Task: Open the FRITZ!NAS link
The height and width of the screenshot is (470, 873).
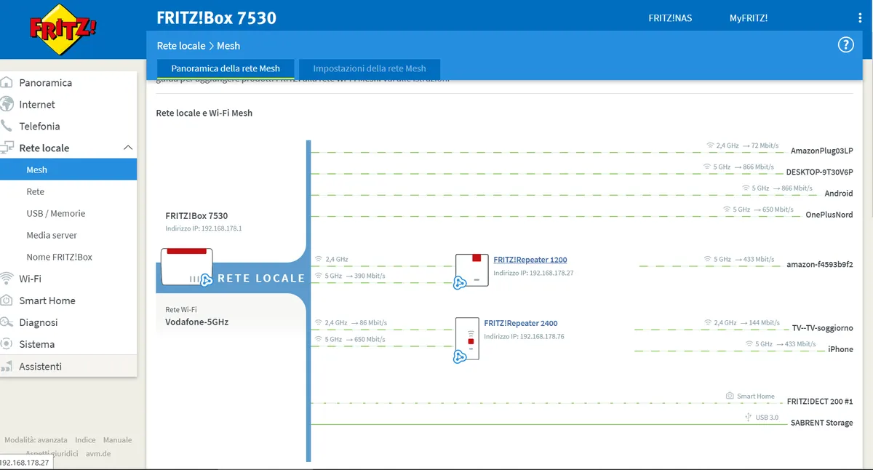Action: pyautogui.click(x=670, y=18)
